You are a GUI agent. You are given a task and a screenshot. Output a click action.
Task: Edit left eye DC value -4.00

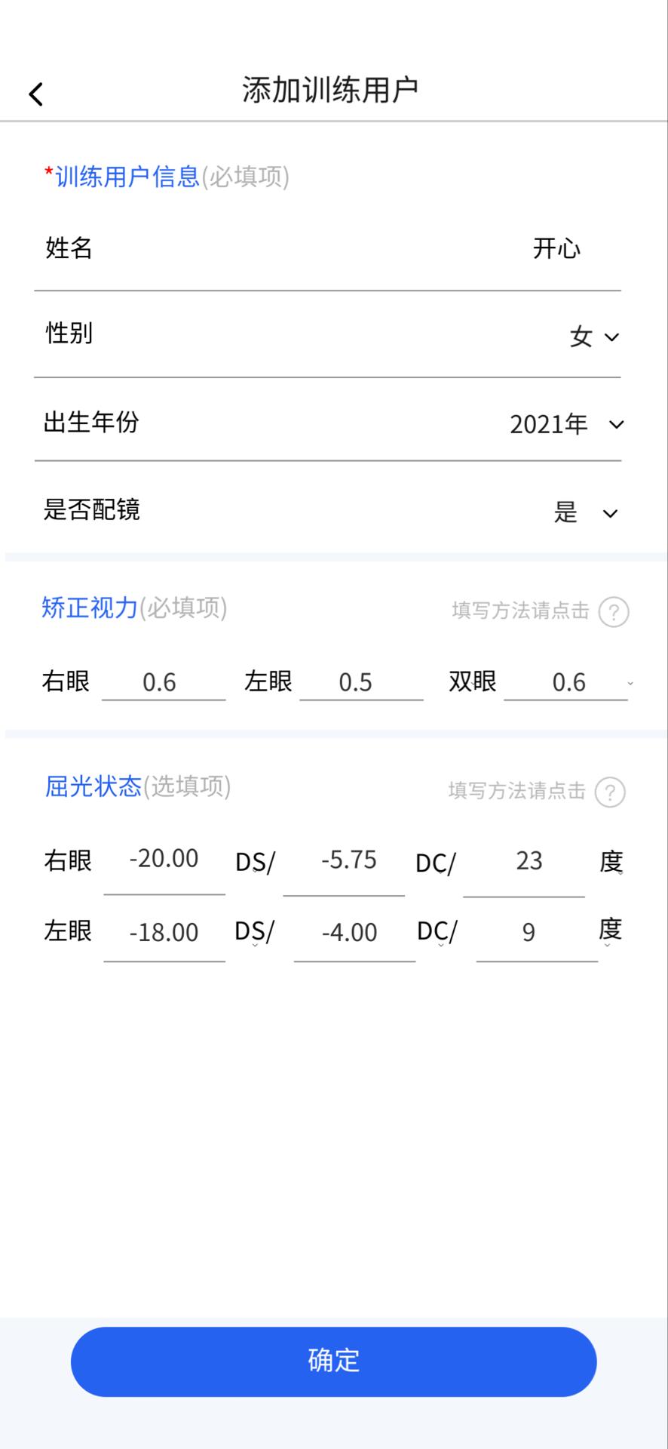[350, 933]
